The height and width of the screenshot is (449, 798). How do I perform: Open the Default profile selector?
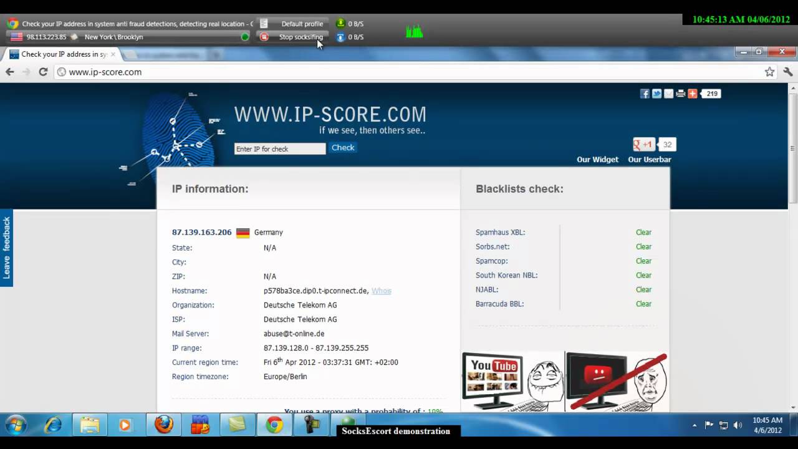[302, 24]
